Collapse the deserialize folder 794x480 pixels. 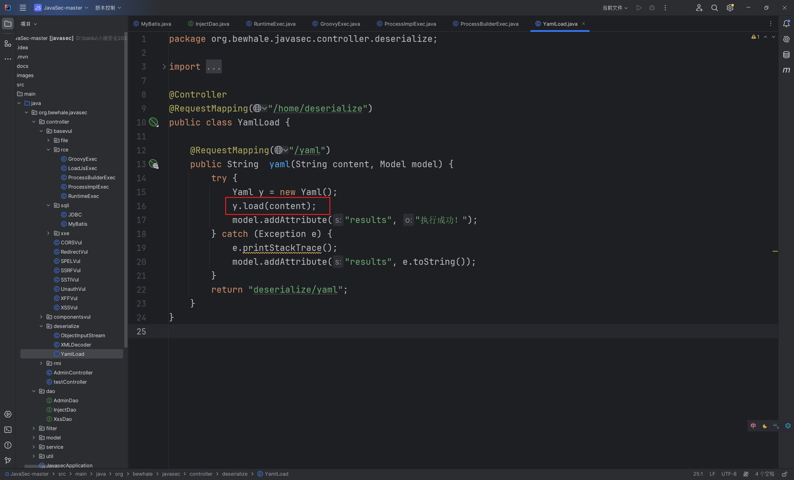[41, 326]
